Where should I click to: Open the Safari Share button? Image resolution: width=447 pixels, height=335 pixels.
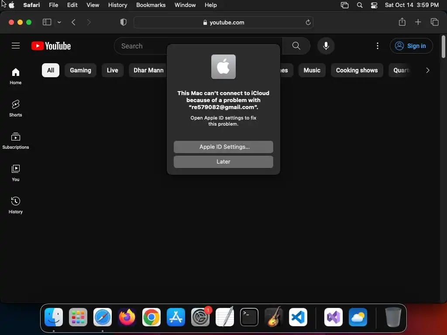[x=402, y=22]
